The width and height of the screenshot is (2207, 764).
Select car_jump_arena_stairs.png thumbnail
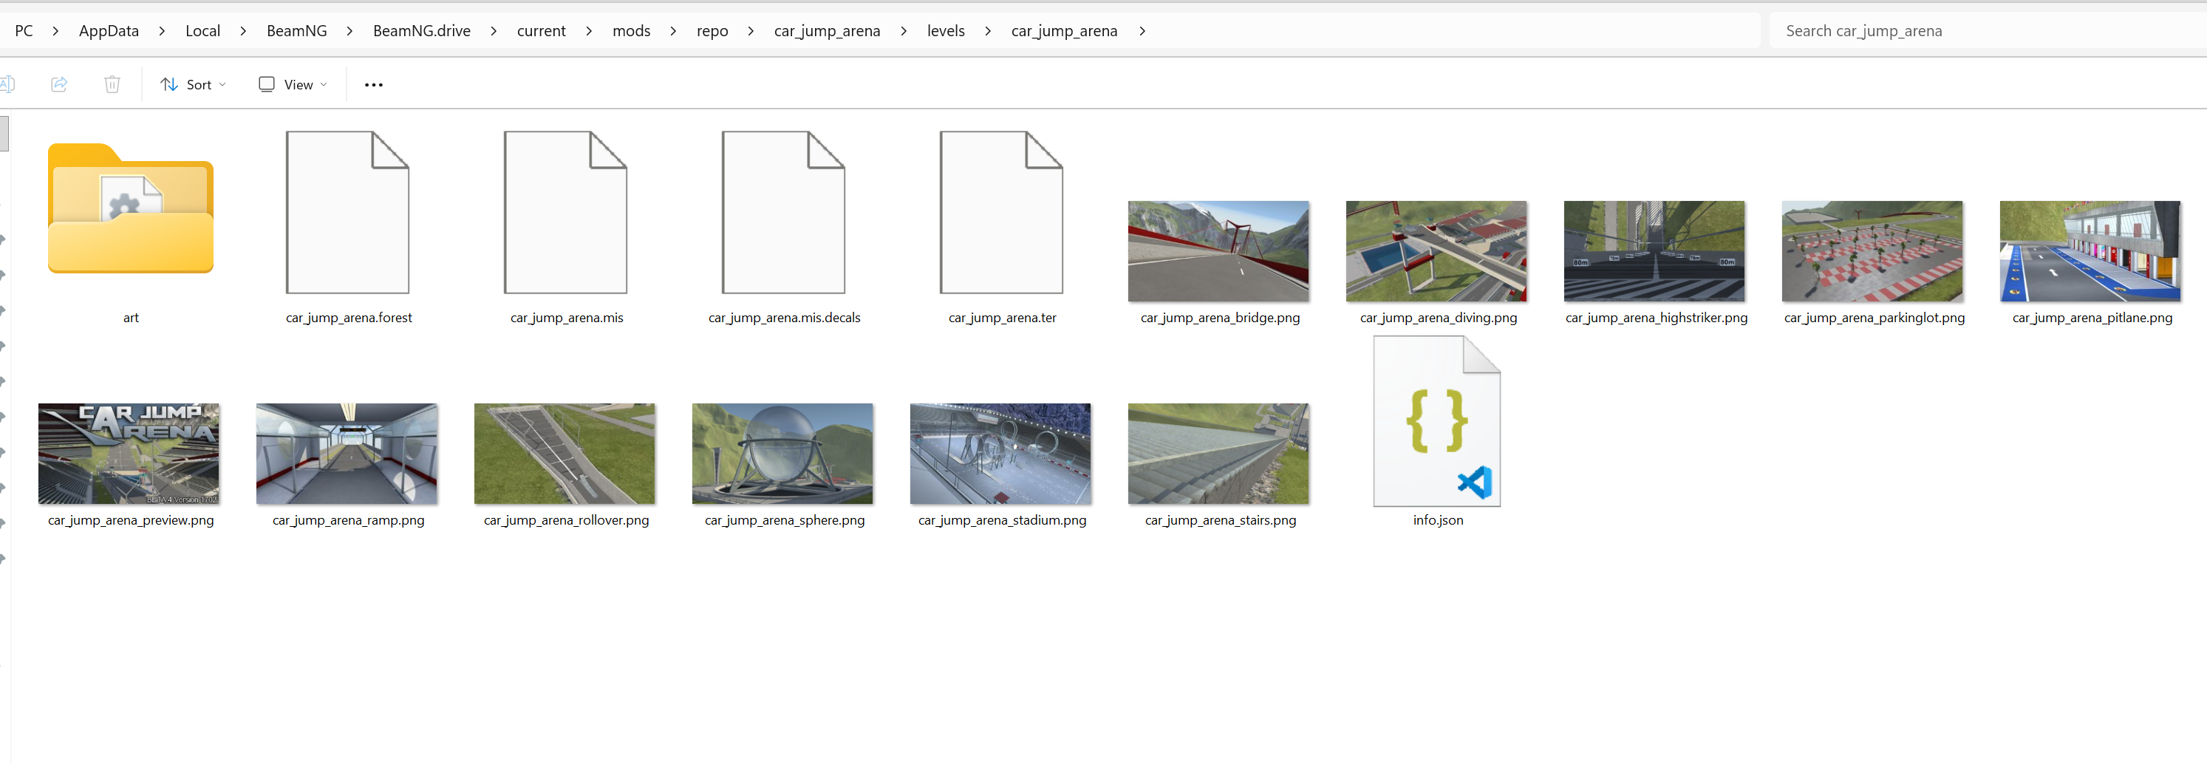point(1218,453)
